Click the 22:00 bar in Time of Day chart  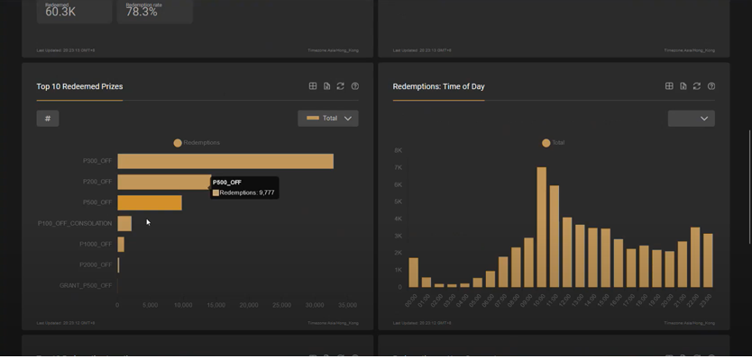tap(695, 257)
